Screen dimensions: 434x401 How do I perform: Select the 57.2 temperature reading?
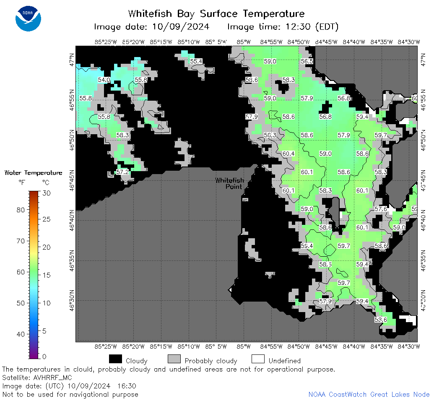[x=122, y=172]
